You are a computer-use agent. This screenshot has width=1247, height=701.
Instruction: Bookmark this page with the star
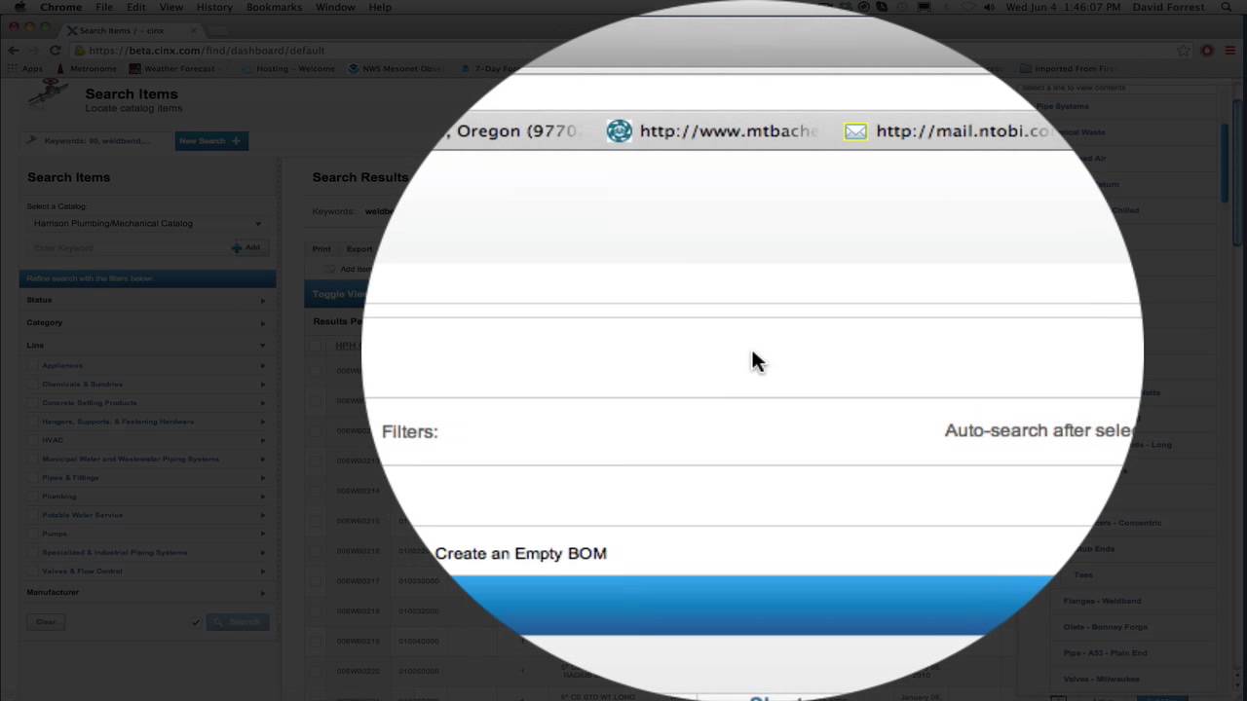pyautogui.click(x=1184, y=51)
